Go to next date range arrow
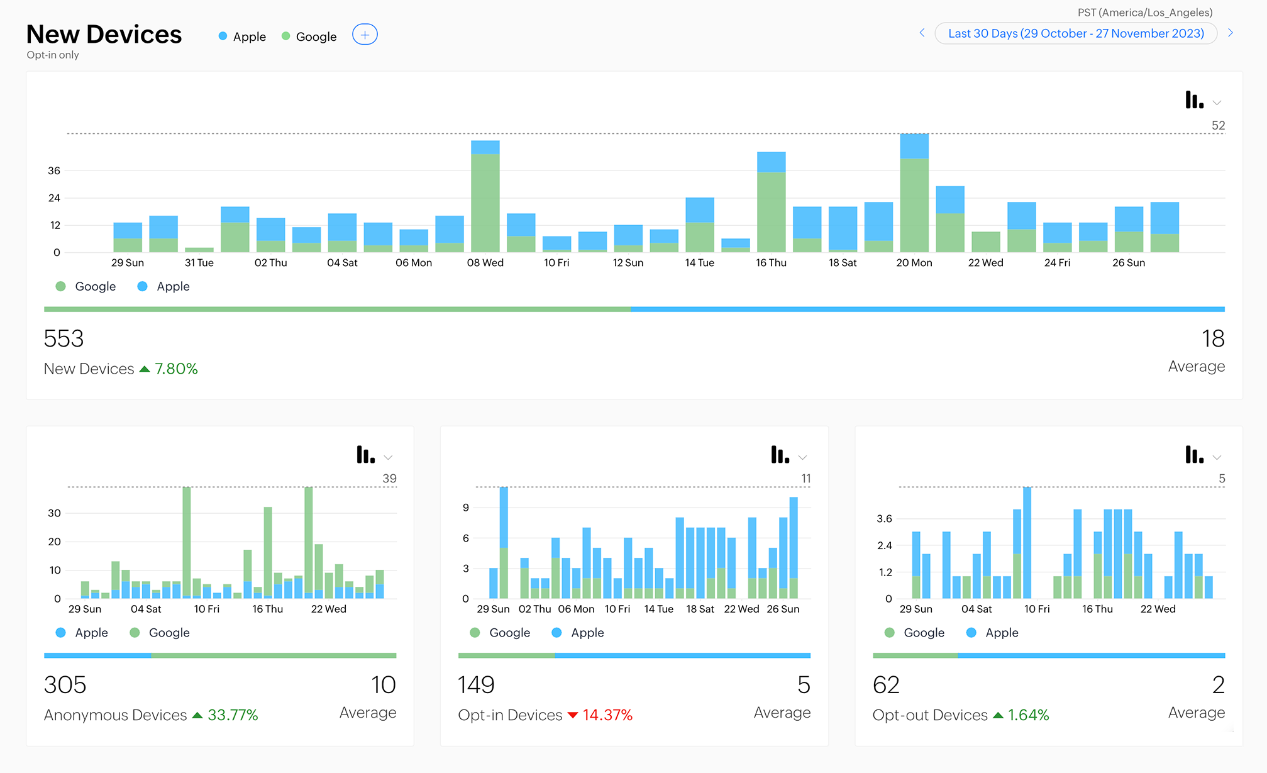 pyautogui.click(x=1231, y=33)
